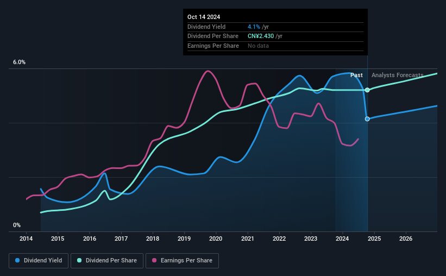Click the Past label on chart
The width and height of the screenshot is (446, 276).
pos(356,75)
